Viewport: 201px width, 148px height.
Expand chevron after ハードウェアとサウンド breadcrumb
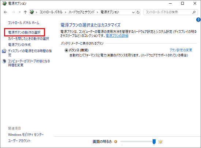97,12
